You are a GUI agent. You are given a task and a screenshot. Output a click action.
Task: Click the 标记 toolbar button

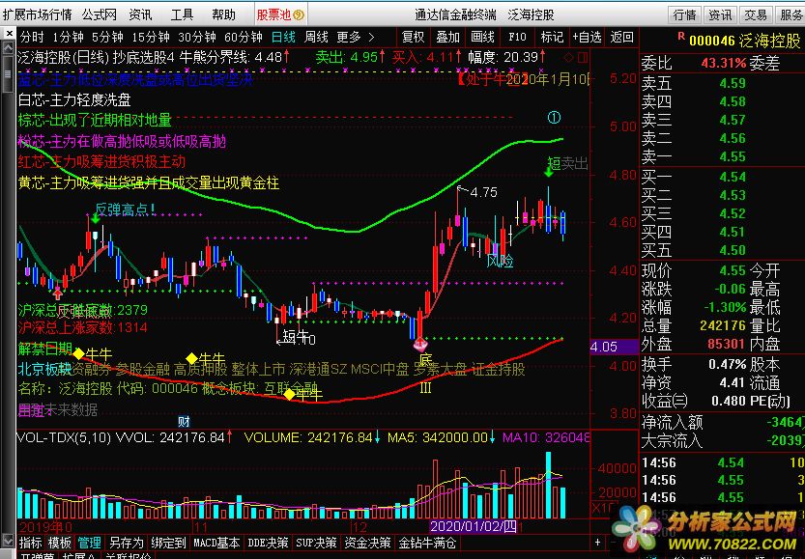tap(552, 37)
